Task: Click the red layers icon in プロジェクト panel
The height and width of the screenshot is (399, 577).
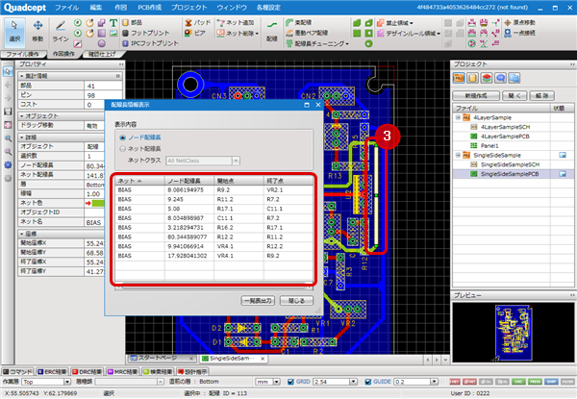Action: (487, 78)
